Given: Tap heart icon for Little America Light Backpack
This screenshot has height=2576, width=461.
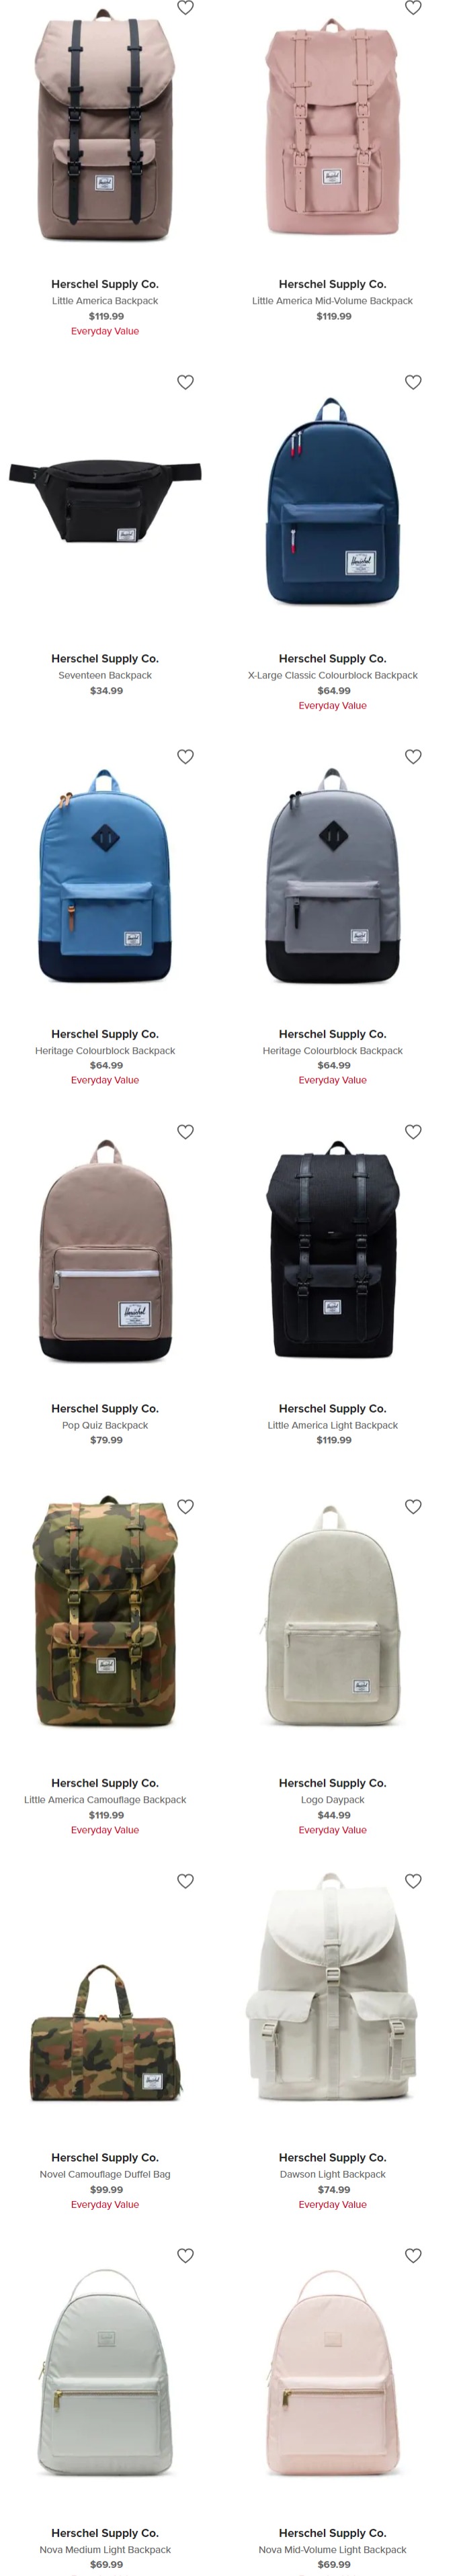Looking at the screenshot, I should click(x=413, y=1132).
